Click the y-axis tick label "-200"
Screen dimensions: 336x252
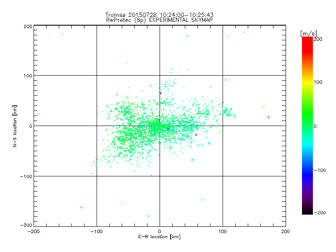(x=26, y=225)
